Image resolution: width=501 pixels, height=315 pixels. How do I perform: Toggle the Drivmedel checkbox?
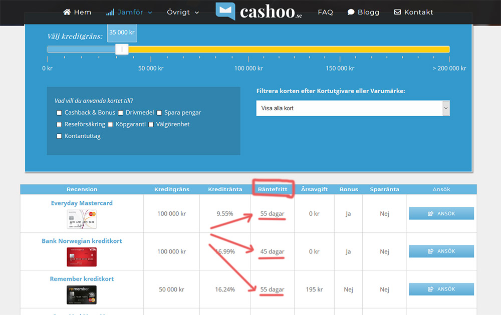pyautogui.click(x=121, y=113)
